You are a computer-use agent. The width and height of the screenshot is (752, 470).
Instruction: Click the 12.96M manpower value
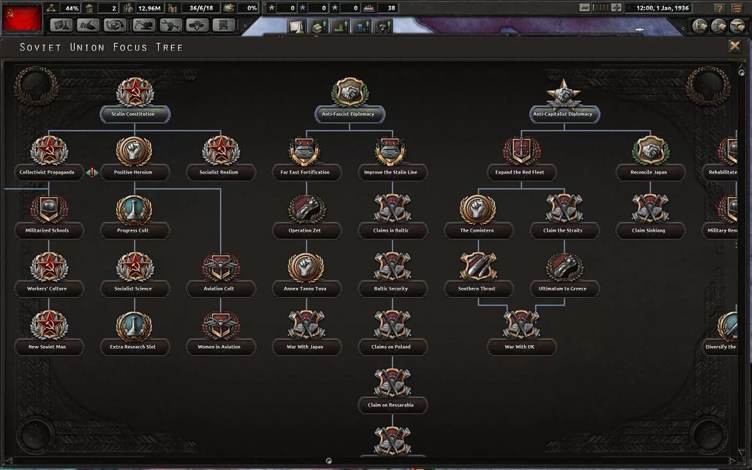(x=149, y=8)
